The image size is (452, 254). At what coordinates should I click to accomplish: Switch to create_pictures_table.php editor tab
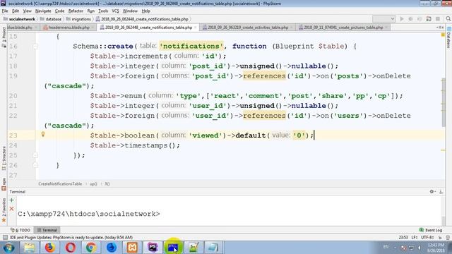[x=343, y=28]
